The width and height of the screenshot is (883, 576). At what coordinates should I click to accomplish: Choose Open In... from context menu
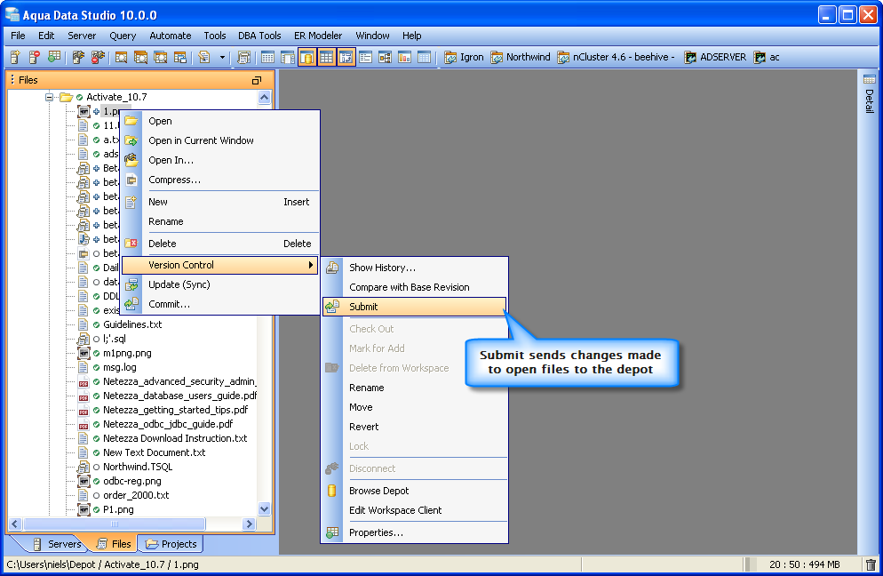coord(220,160)
